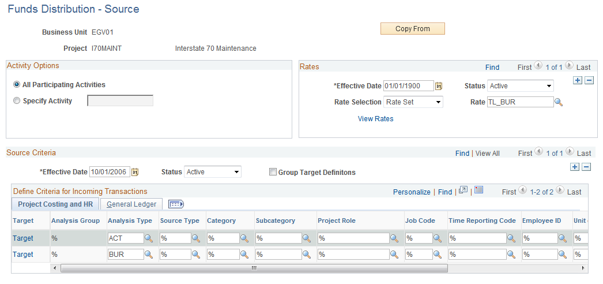This screenshot has height=284, width=603.
Task: Look up Employee ID in BUR row
Action: click(563, 255)
